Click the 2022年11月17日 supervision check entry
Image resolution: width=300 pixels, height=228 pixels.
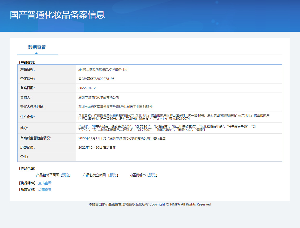[x=122, y=138]
